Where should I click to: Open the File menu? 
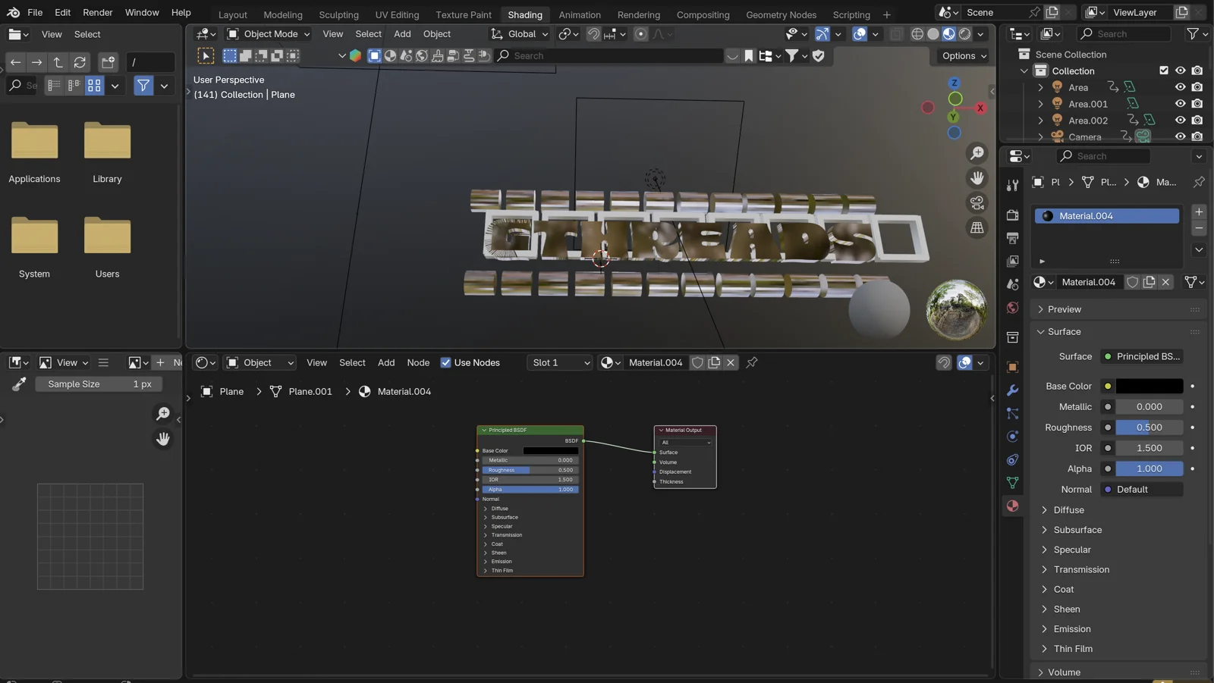pyautogui.click(x=35, y=12)
